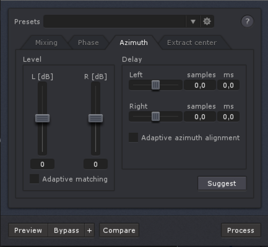Open the preset settings gear icon
This screenshot has width=268, height=247.
tap(207, 21)
